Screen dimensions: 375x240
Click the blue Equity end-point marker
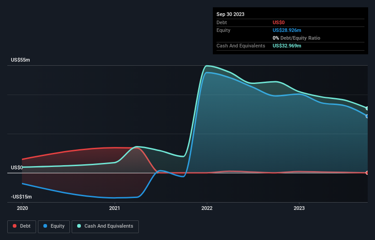pos(367,116)
